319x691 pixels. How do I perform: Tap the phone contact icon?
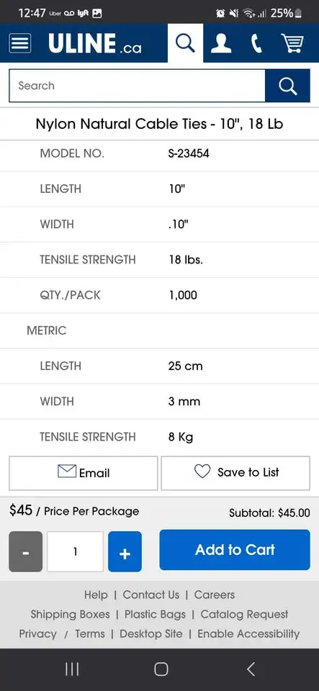pyautogui.click(x=256, y=44)
